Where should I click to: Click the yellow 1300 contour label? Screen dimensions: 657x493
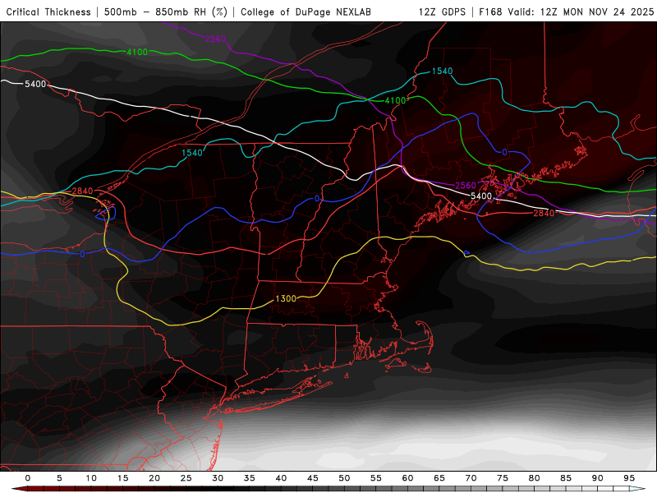click(x=286, y=298)
